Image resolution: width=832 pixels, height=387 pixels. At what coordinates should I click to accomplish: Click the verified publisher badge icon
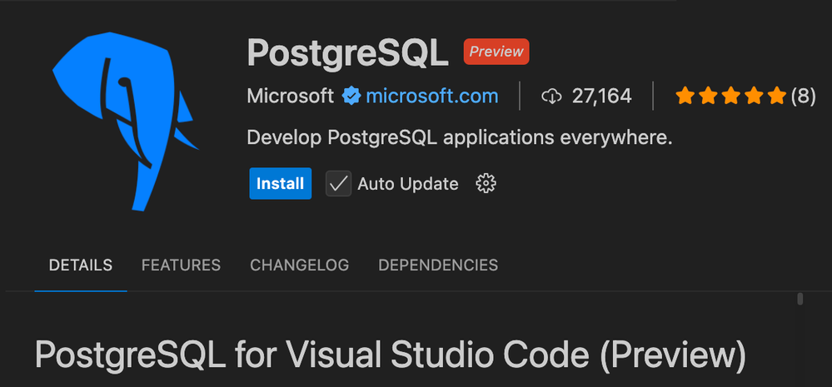[x=351, y=97]
